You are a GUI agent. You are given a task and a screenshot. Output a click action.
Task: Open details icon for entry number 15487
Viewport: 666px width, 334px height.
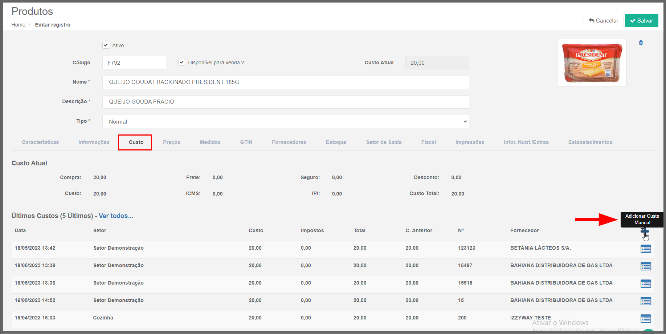coord(645,266)
